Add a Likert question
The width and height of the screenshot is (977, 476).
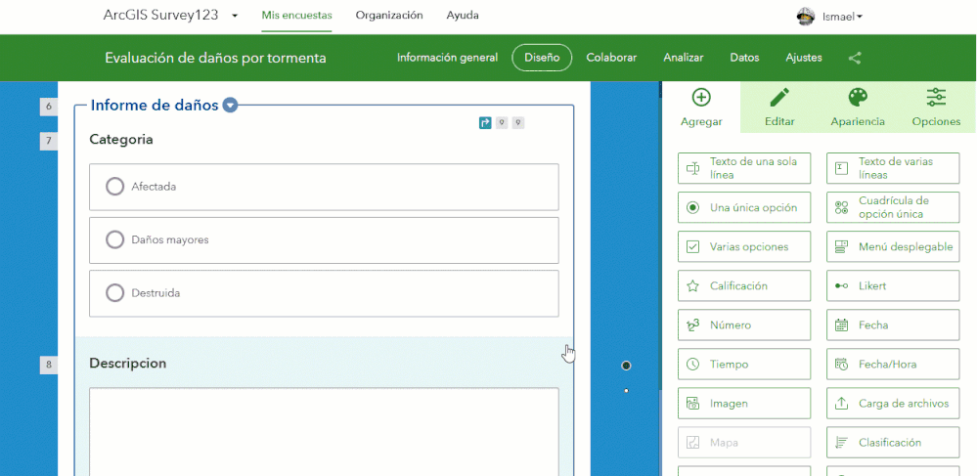point(893,286)
